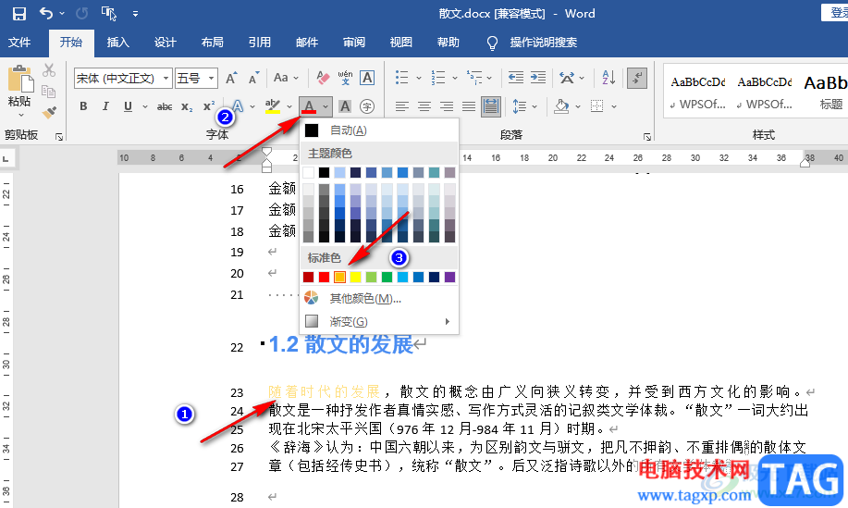Toggle bold formatting

pyautogui.click(x=83, y=106)
